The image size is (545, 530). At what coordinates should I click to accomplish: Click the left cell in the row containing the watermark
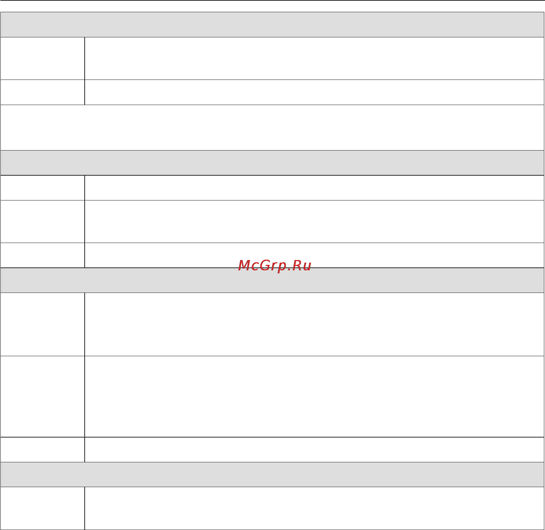[x=43, y=255]
